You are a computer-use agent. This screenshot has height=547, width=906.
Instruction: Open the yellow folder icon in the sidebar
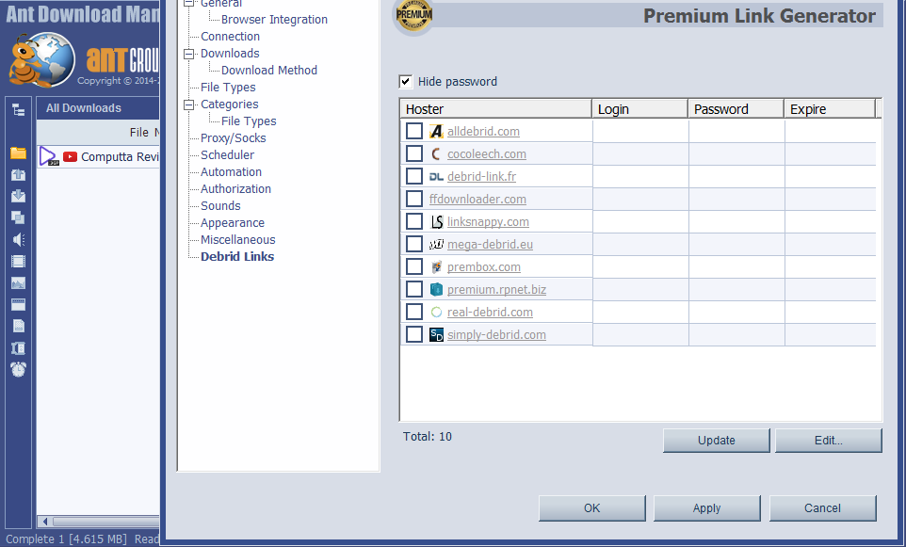point(19,153)
